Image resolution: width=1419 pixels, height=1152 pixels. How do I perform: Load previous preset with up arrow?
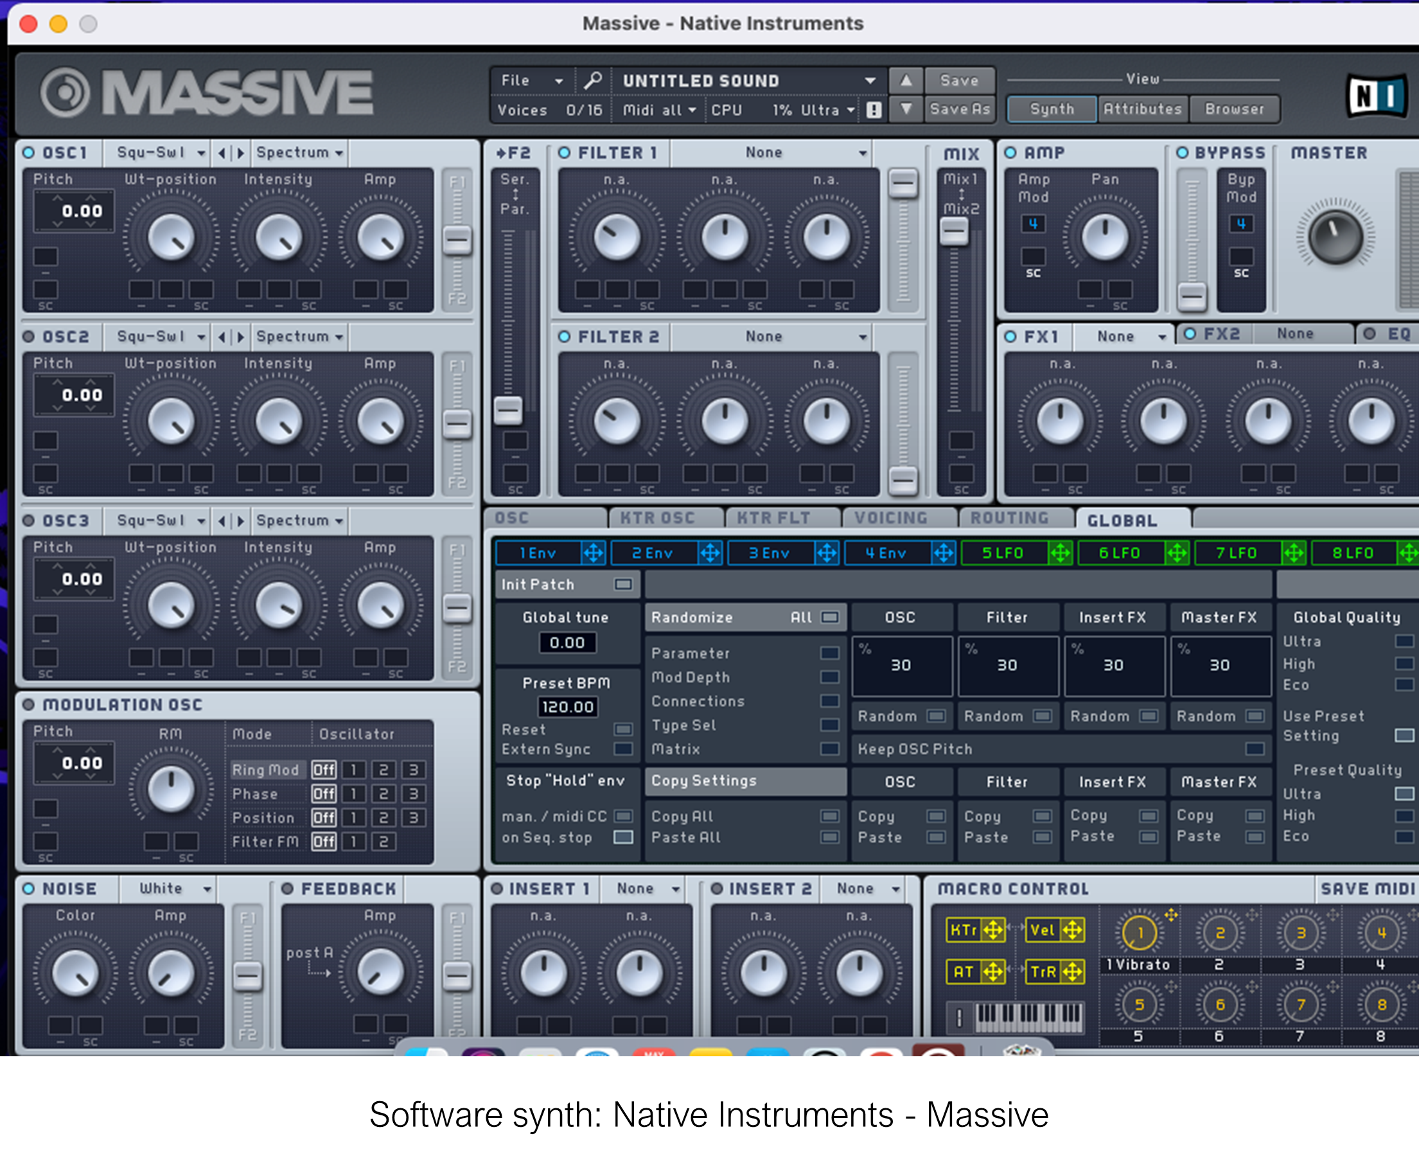(906, 80)
